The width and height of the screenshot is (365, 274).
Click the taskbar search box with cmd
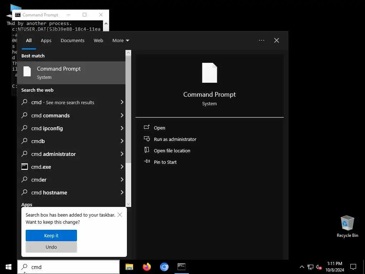point(68,267)
